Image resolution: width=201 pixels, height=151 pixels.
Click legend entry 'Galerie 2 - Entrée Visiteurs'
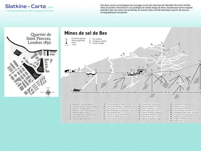[82, 108]
